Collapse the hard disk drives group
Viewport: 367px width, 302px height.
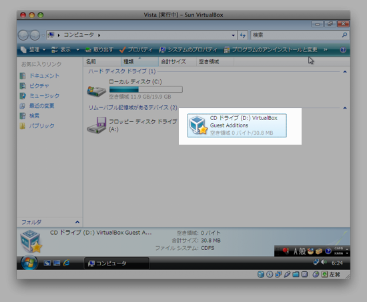[345, 72]
